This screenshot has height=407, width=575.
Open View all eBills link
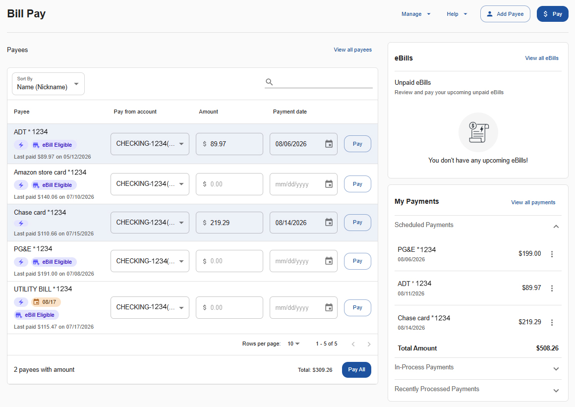tap(542, 58)
